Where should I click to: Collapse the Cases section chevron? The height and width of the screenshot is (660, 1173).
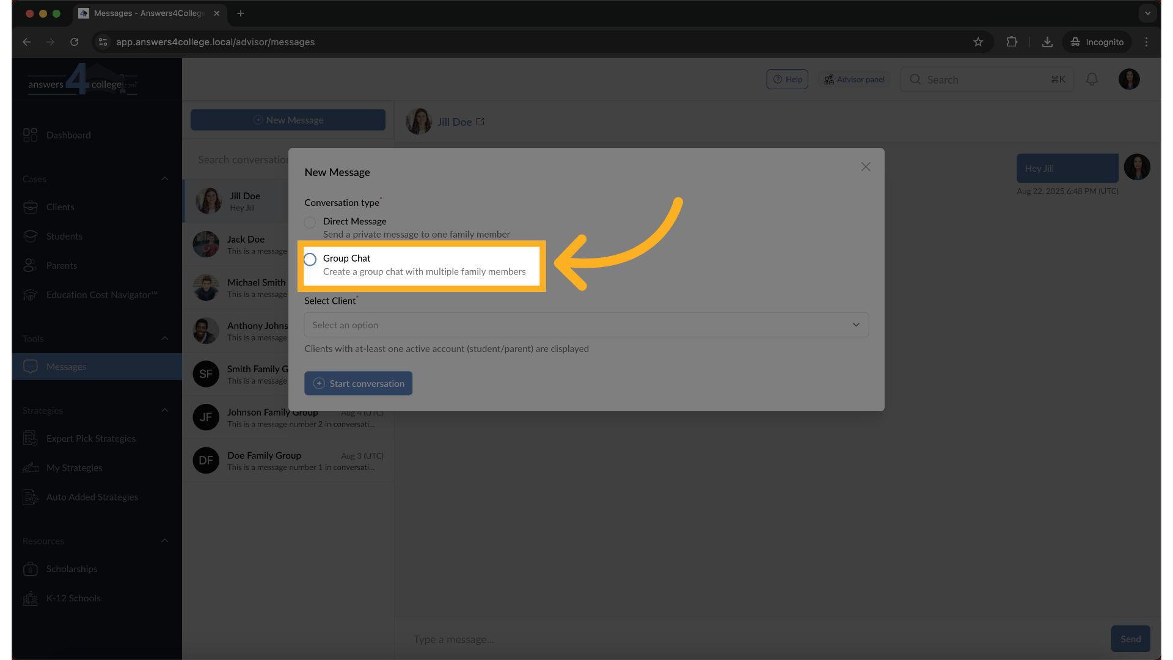point(164,179)
